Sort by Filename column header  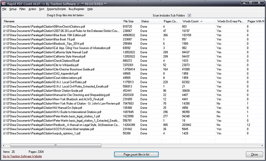[61, 21]
